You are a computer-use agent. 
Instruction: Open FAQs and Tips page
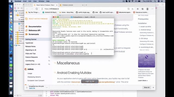point(30,54)
